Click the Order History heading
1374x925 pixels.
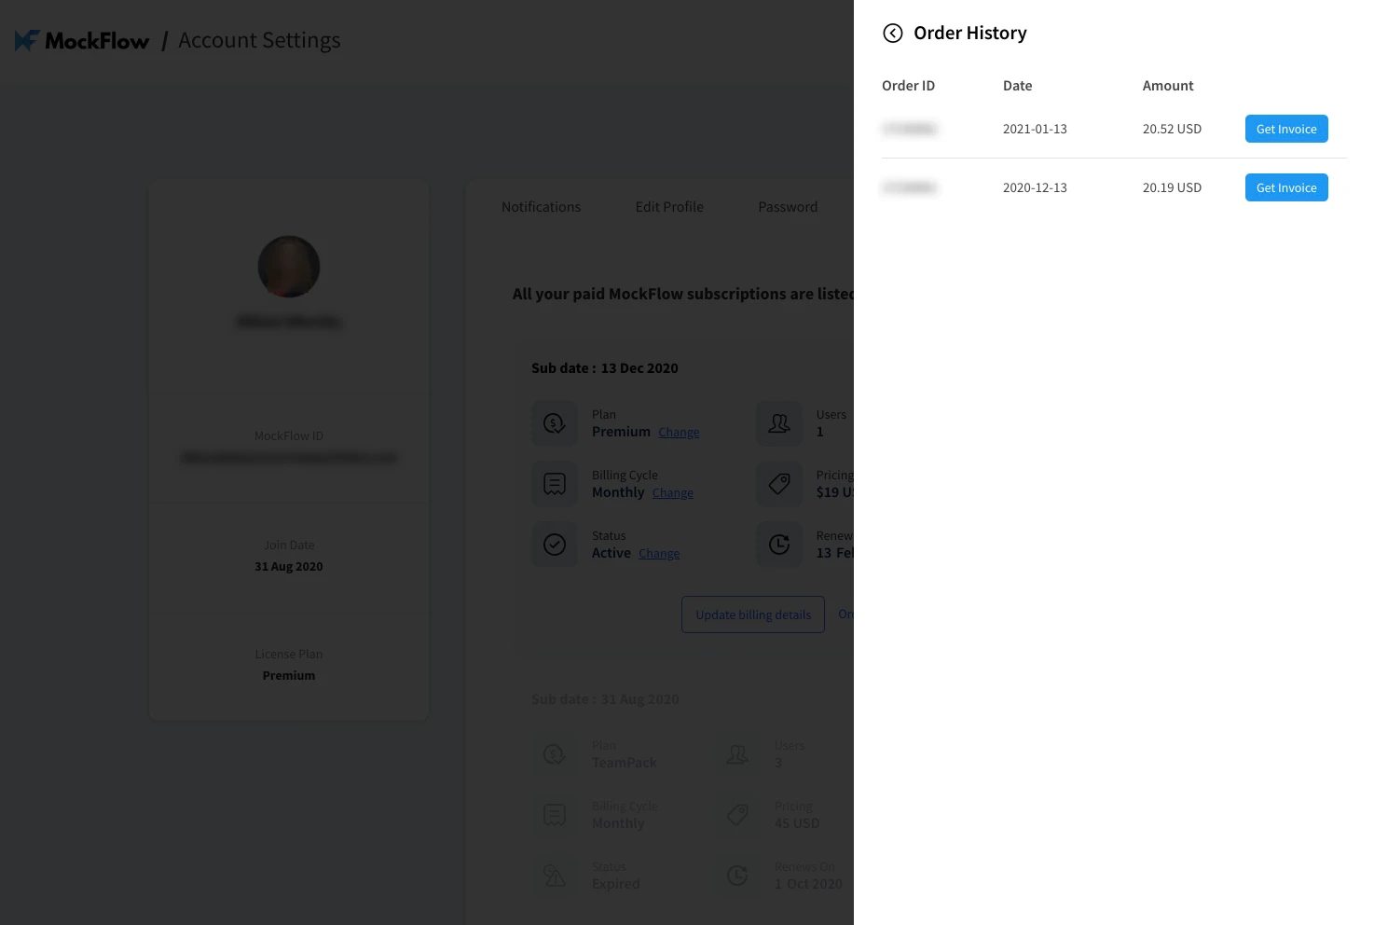coord(970,34)
